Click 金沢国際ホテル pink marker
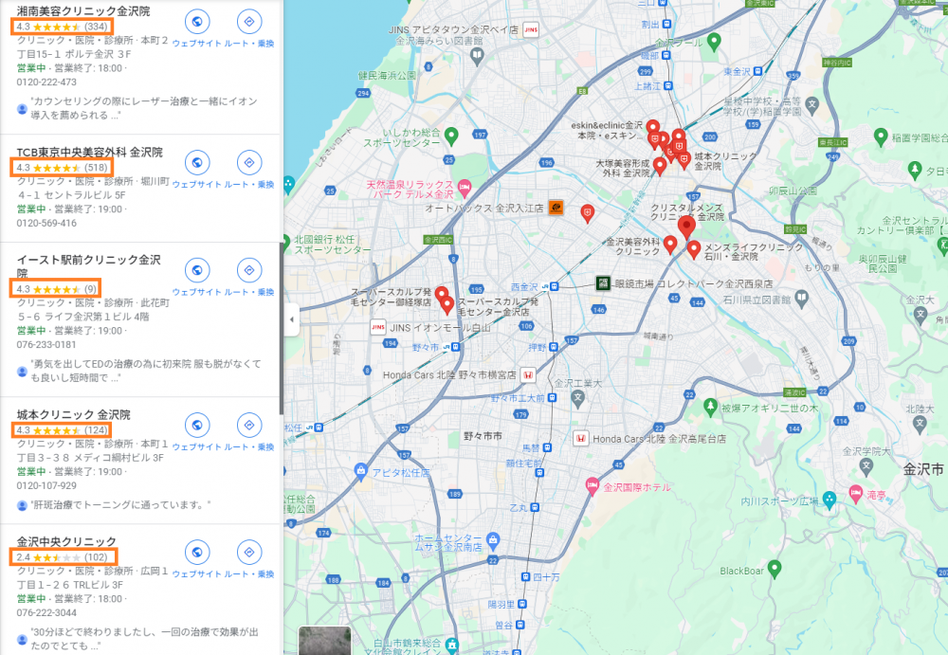948x655 pixels. pyautogui.click(x=592, y=485)
